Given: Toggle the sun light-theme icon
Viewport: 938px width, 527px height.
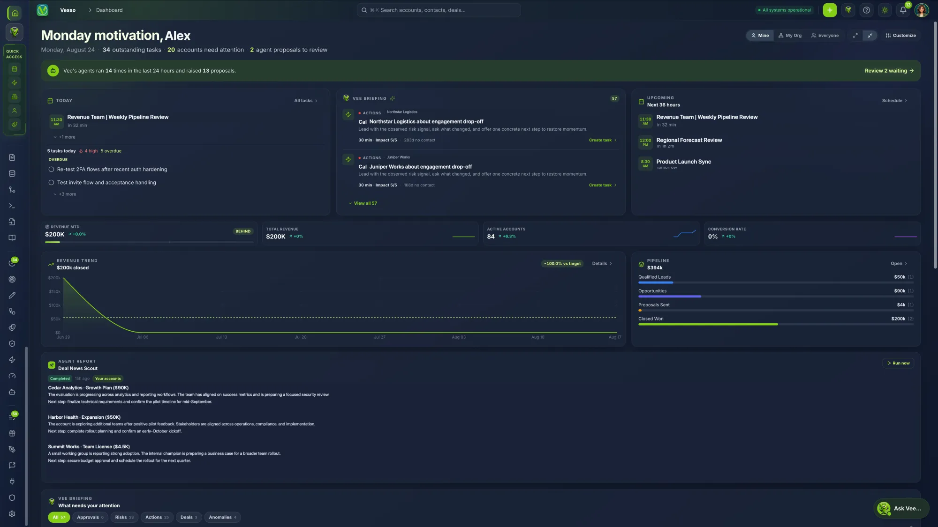Looking at the screenshot, I should pyautogui.click(x=885, y=10).
